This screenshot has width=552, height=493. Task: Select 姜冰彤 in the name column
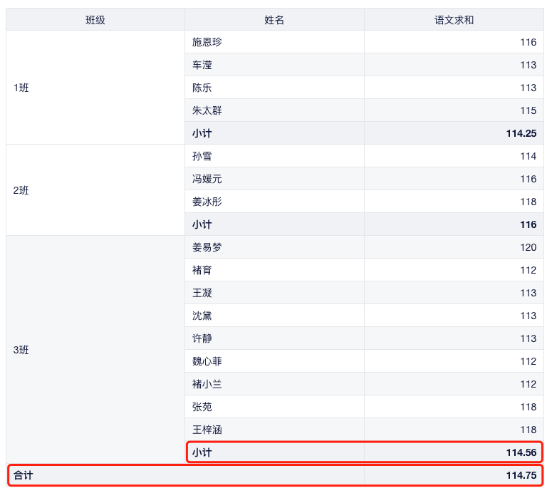point(207,202)
